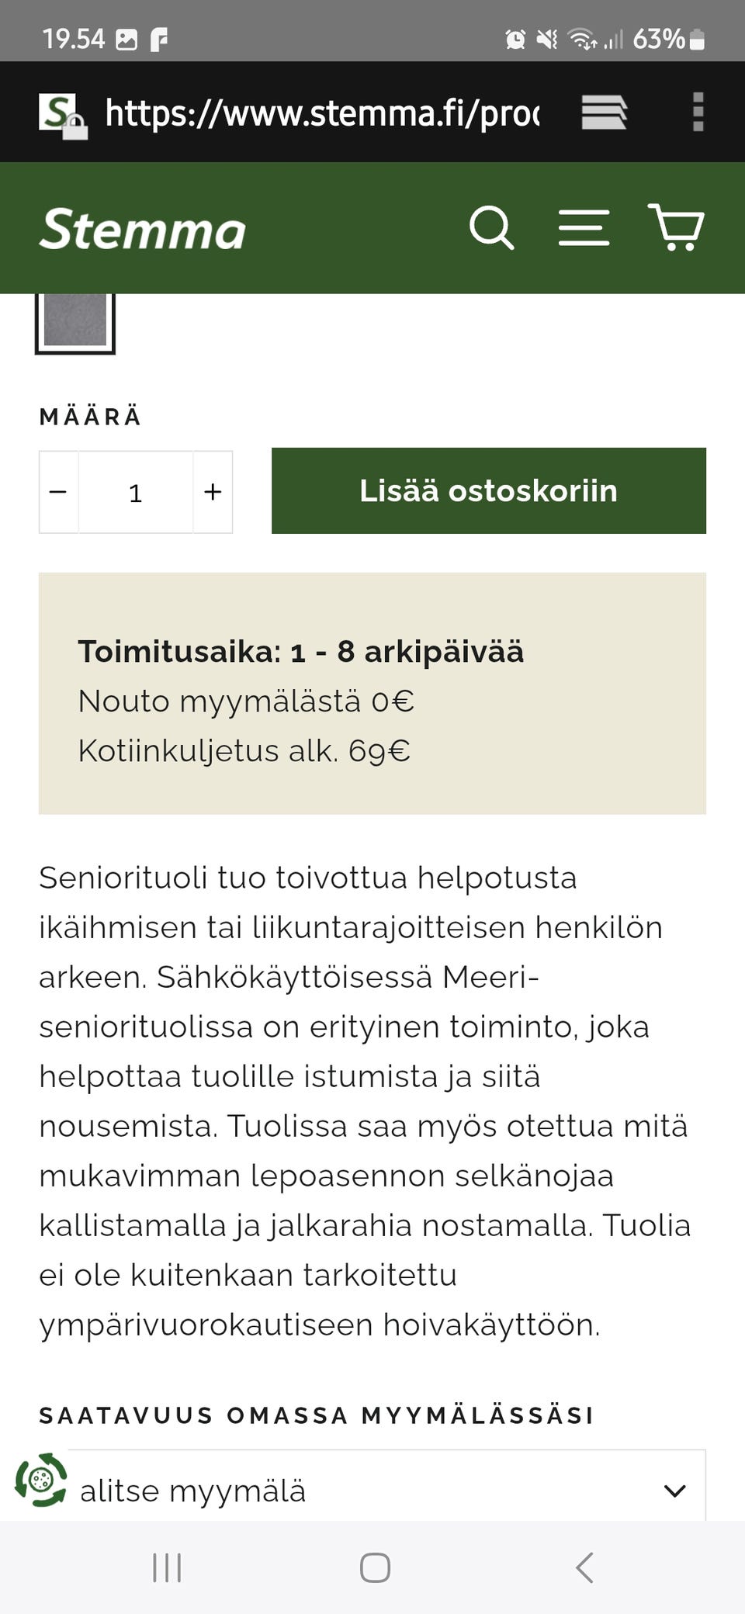Open the browser tab switcher icon
This screenshot has width=745, height=1614.
[x=605, y=112]
